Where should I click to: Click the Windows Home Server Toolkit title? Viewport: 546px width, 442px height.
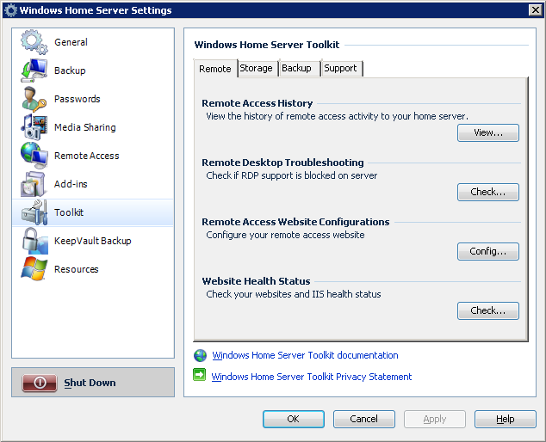click(x=267, y=45)
